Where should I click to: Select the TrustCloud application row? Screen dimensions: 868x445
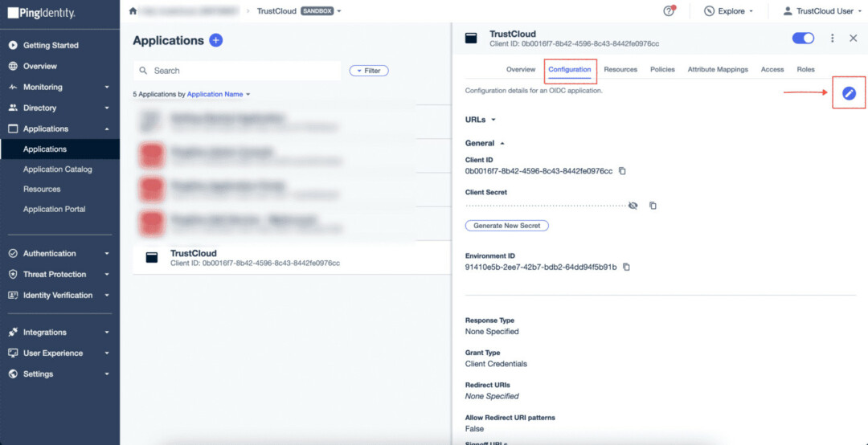click(x=292, y=257)
